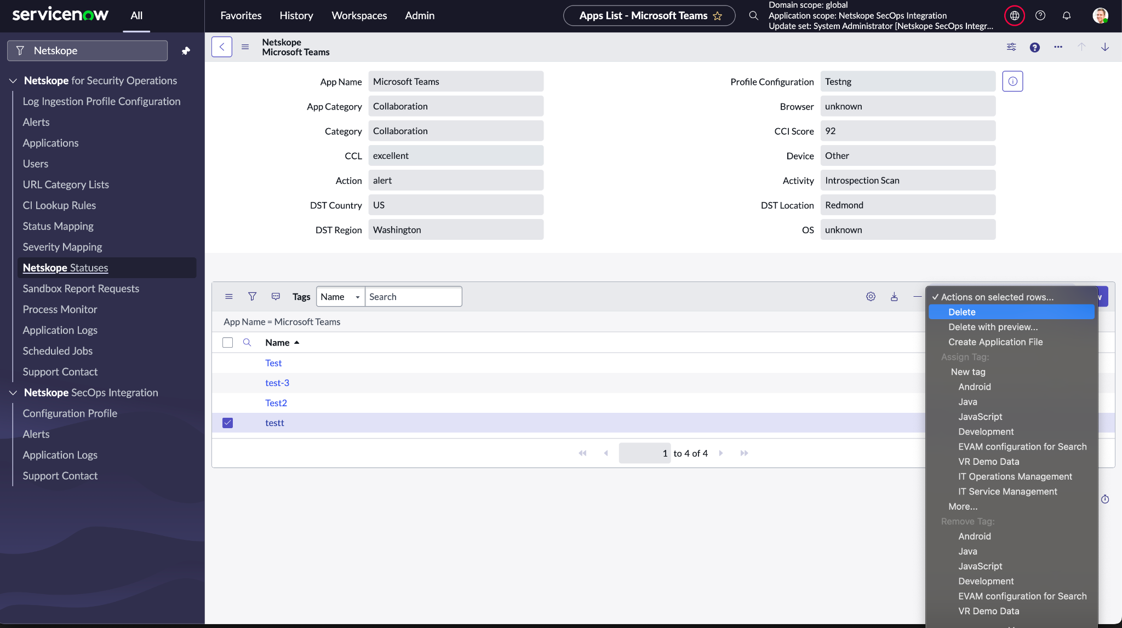Click the navigator filter box containing Netskope
Viewport: 1122px width, 628px height.
pos(88,50)
